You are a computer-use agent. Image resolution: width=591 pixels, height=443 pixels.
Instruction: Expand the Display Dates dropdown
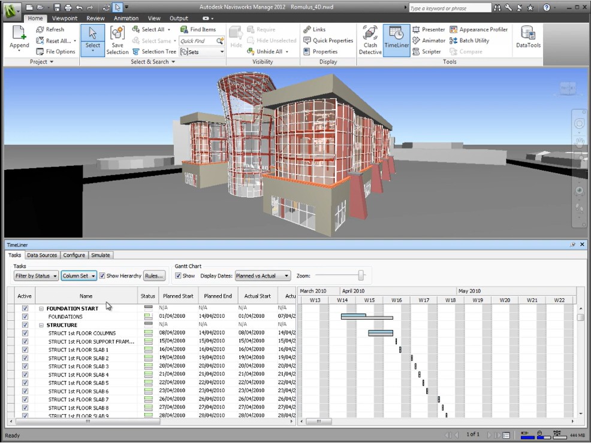coord(263,276)
